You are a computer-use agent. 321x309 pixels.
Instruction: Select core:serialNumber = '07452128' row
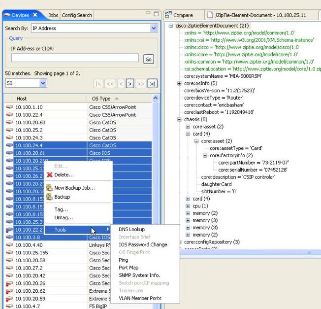pos(253,170)
